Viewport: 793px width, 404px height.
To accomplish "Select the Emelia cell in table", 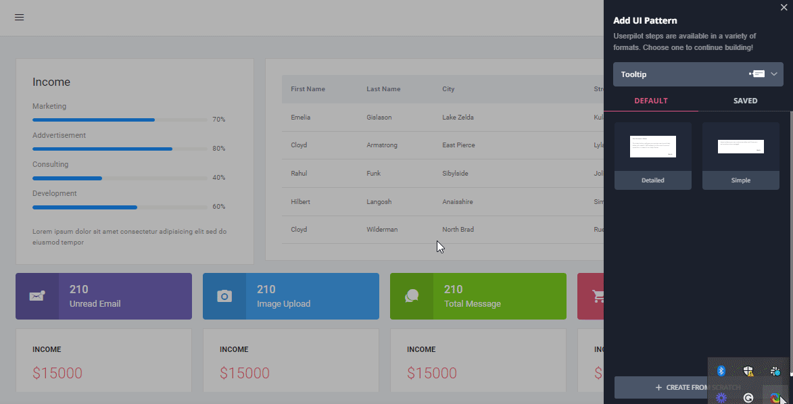I will 300,118.
